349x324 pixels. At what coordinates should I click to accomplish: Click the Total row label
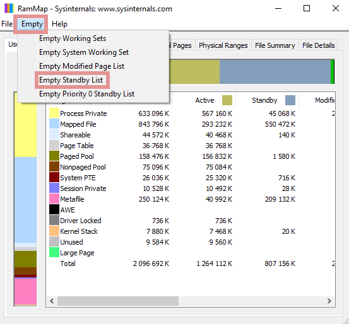click(68, 263)
